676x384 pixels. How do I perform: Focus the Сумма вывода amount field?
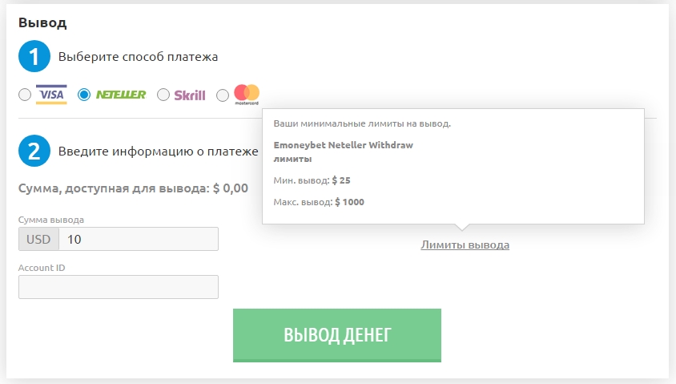point(139,239)
